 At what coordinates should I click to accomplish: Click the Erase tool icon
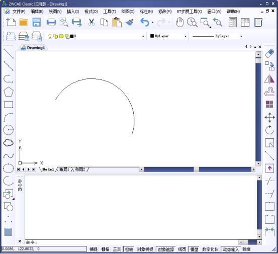click(269, 53)
